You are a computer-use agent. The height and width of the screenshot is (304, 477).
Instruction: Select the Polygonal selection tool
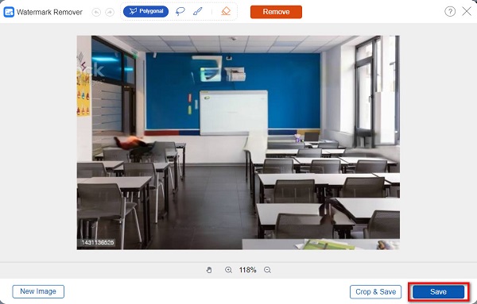coord(145,12)
